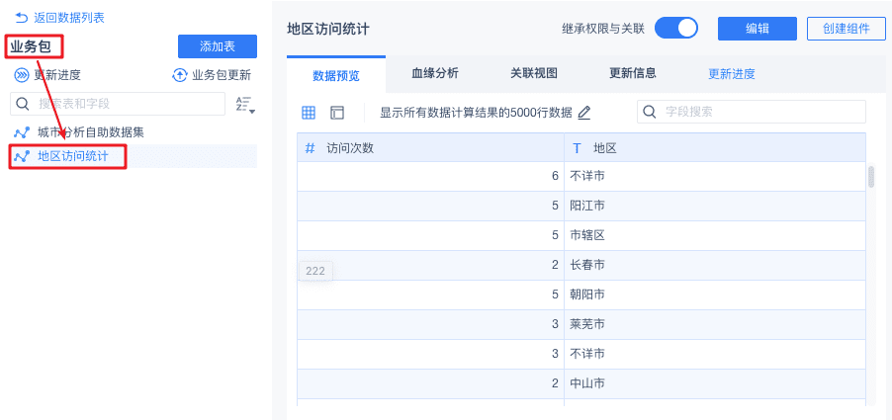Click the T text type icon of 地区

click(577, 148)
